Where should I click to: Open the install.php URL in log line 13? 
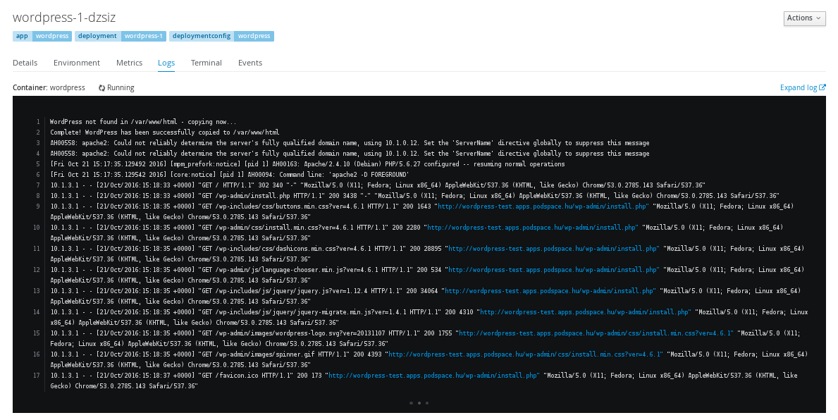coord(550,291)
